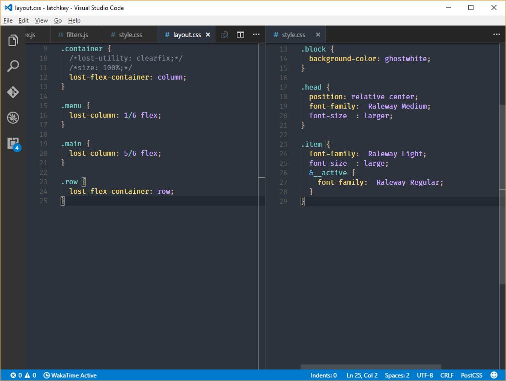506x381 pixels.
Task: Click the open changes icon in editor toolbar
Action: coord(224,35)
